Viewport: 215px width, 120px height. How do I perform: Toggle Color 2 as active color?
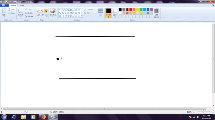pos(115,13)
